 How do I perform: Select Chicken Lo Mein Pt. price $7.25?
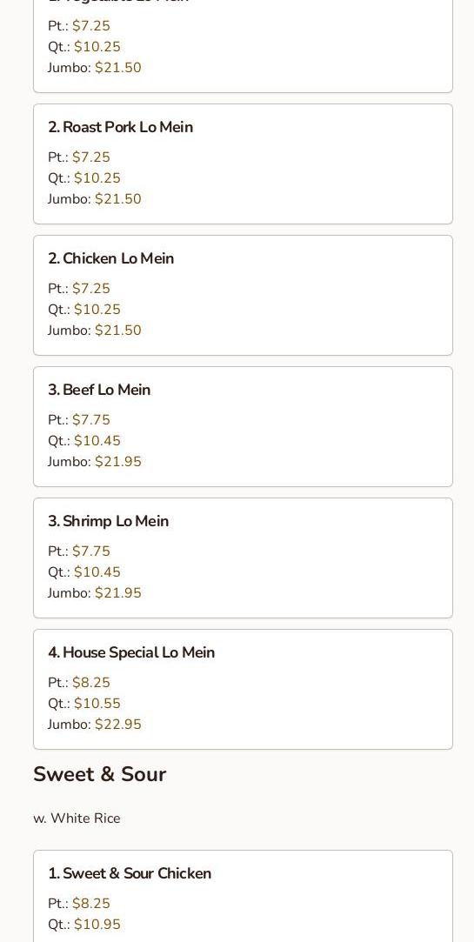[91, 289]
